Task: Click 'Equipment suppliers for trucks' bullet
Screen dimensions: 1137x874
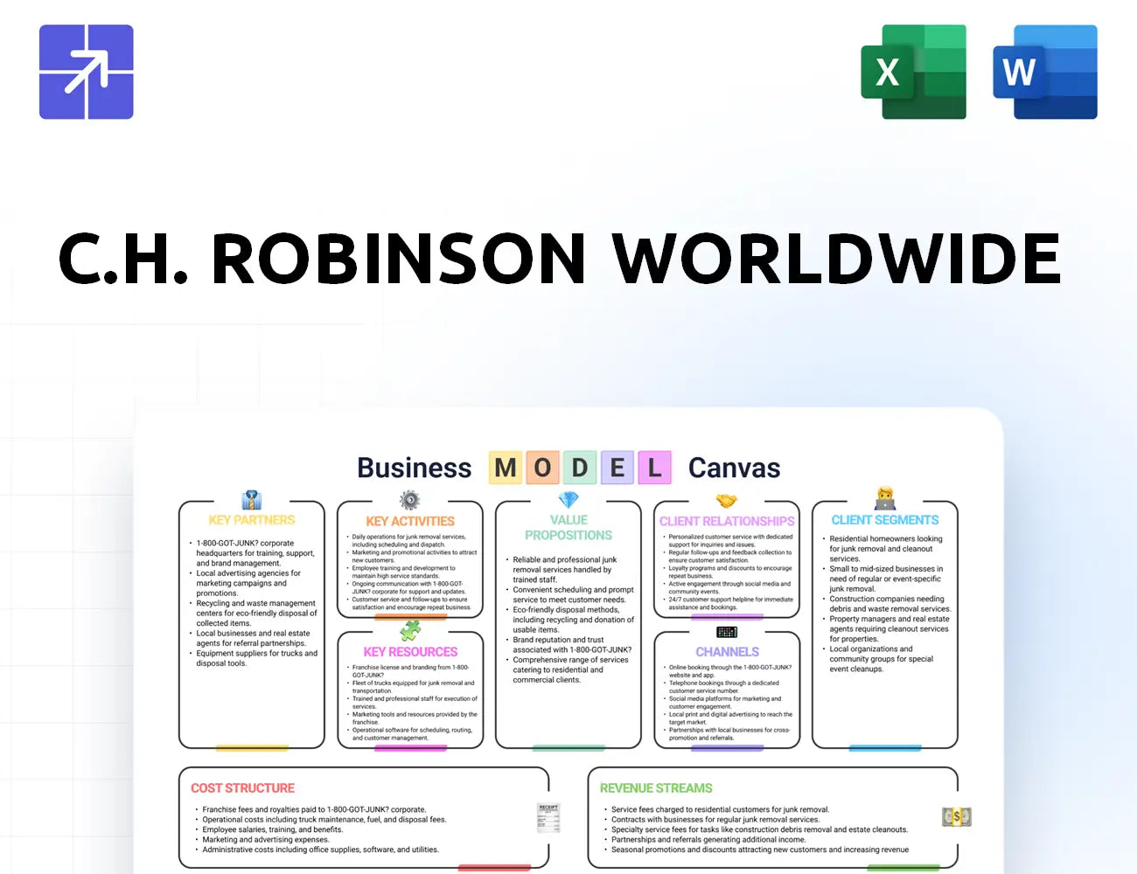Action: [256, 658]
